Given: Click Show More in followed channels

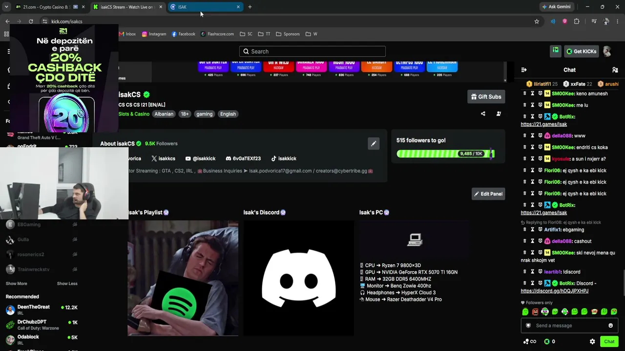Looking at the screenshot, I should point(17,284).
